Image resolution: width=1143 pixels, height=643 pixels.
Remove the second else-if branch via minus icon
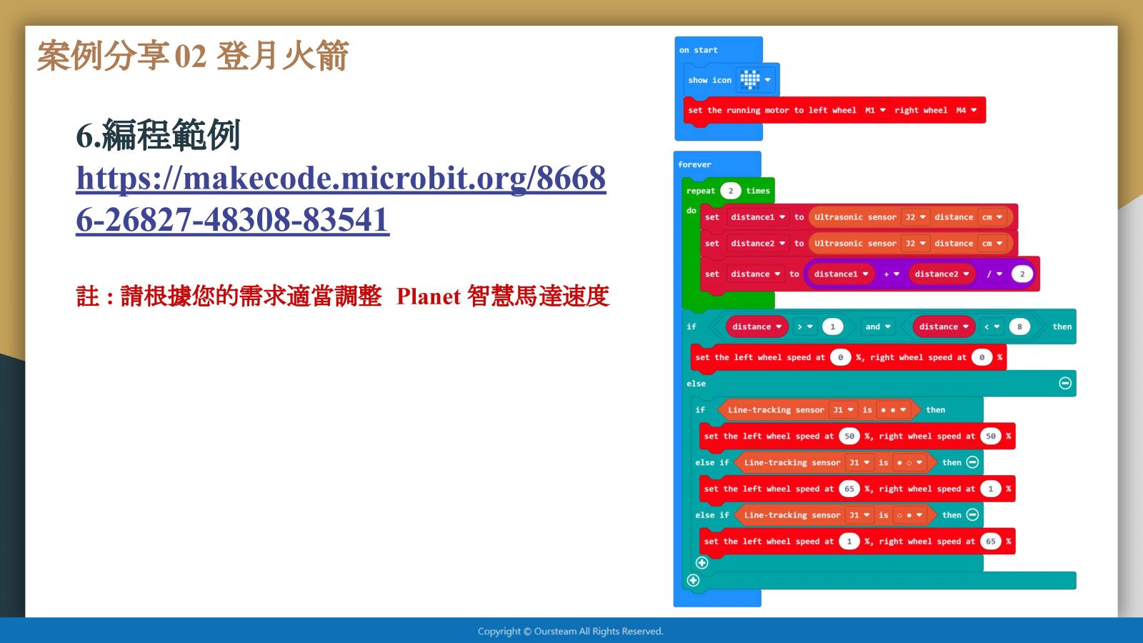tap(972, 514)
